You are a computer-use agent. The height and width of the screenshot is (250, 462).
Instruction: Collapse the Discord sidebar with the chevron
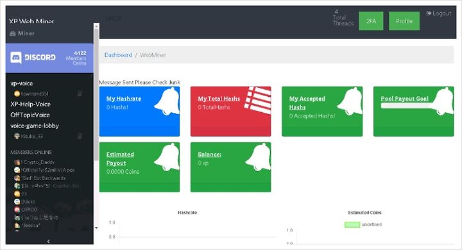pyautogui.click(x=49, y=241)
